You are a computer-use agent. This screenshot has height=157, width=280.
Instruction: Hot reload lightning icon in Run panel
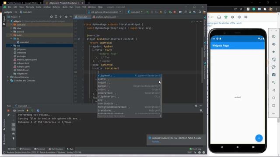pos(28,110)
